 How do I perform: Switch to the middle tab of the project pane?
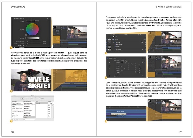pyautogui.click(x=126, y=34)
